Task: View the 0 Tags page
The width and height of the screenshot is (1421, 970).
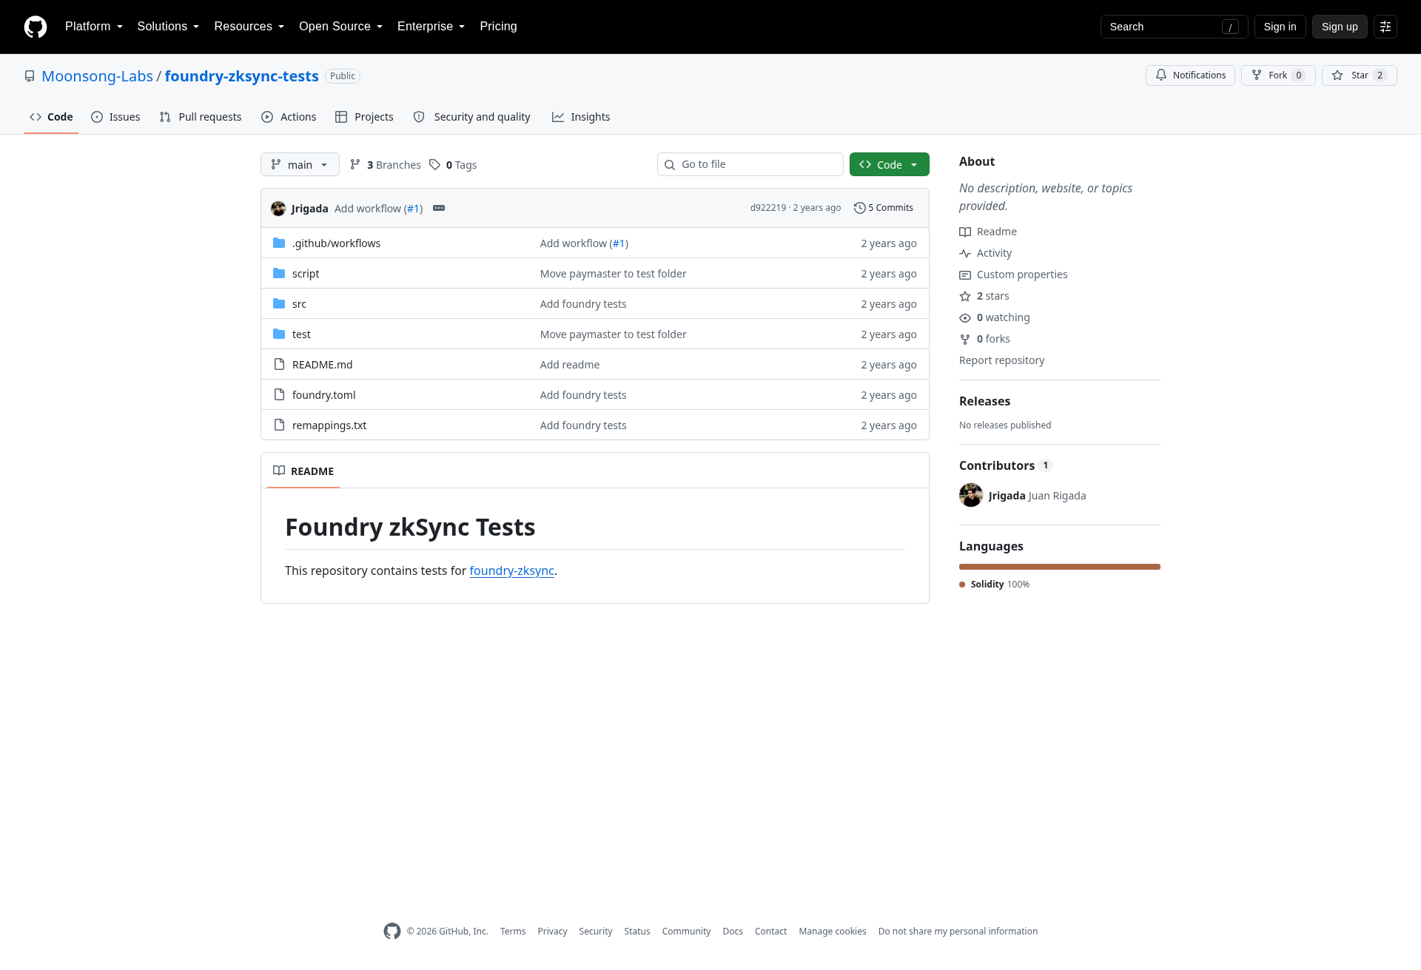Action: 453,165
